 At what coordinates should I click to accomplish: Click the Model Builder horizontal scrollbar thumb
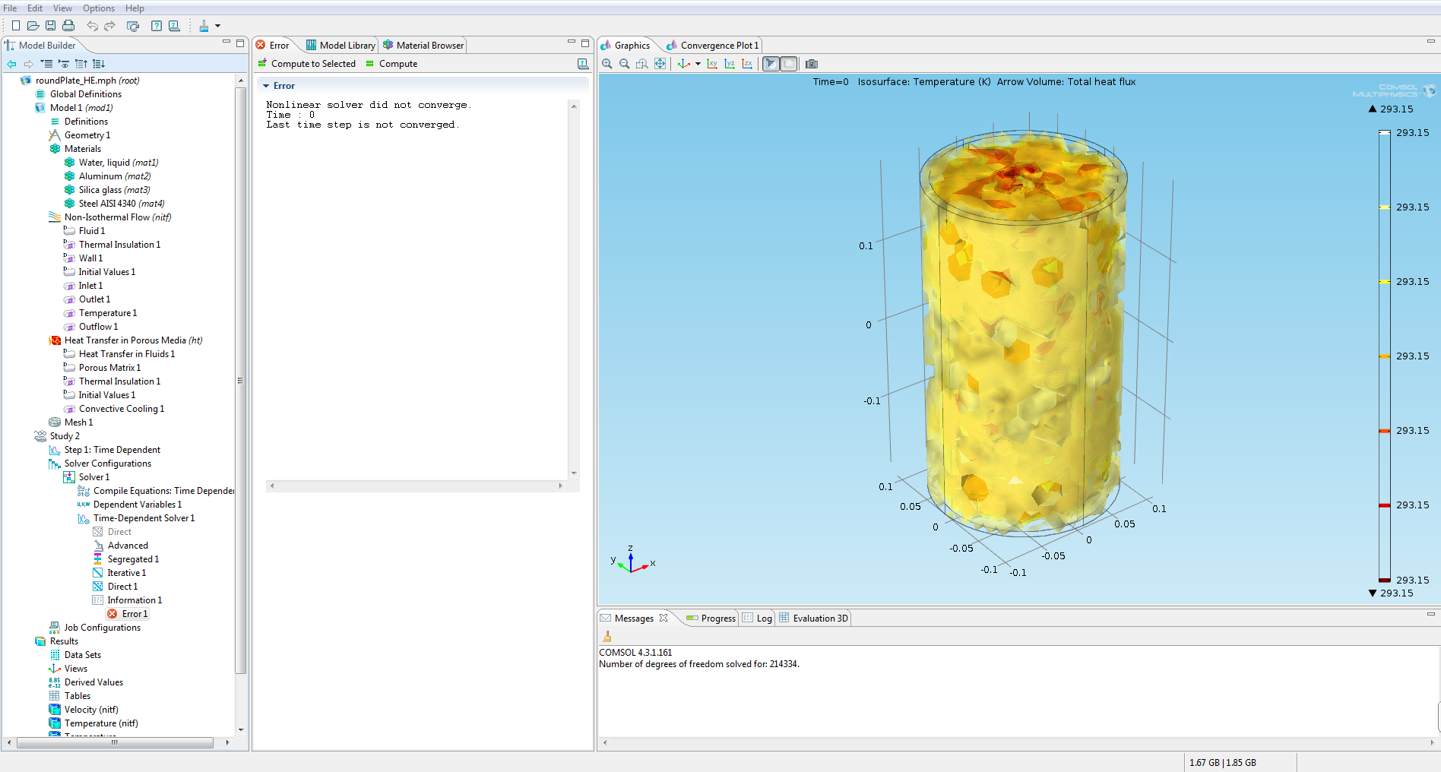pos(114,742)
